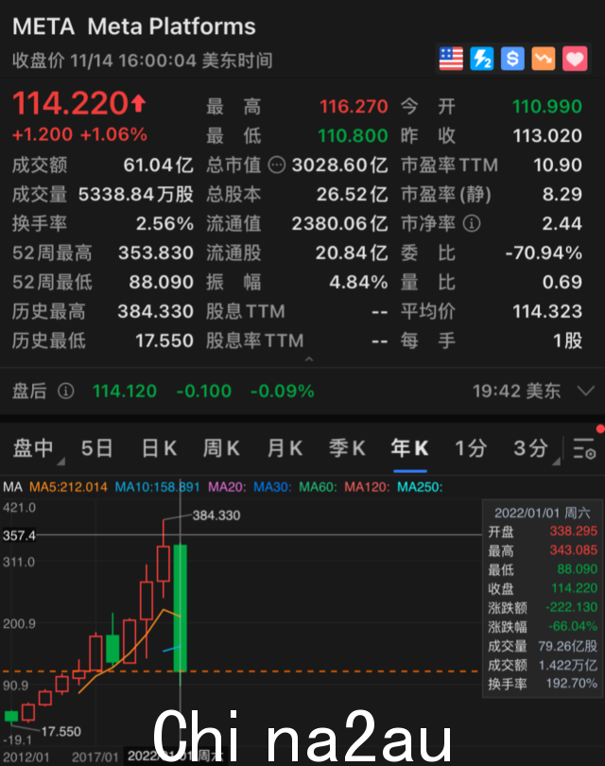Tap the 总市值 value 3028.60亿
605x766 pixels.
click(340, 165)
